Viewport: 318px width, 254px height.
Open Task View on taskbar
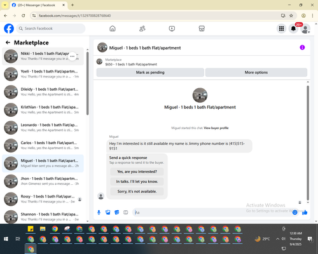point(18,239)
